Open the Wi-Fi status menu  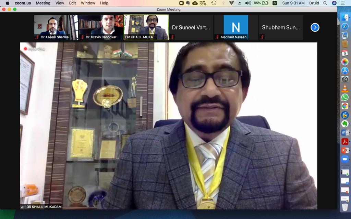231,3
